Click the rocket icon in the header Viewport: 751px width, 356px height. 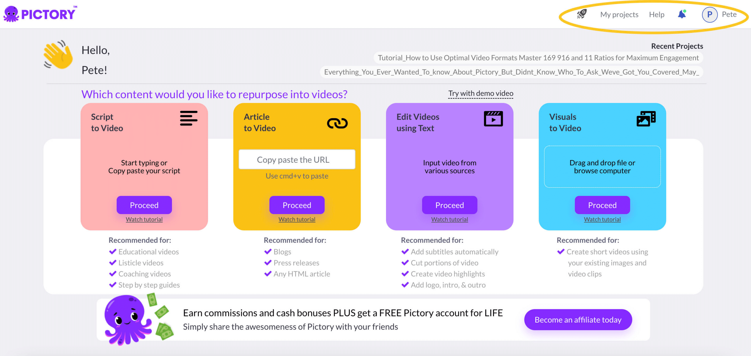point(581,14)
